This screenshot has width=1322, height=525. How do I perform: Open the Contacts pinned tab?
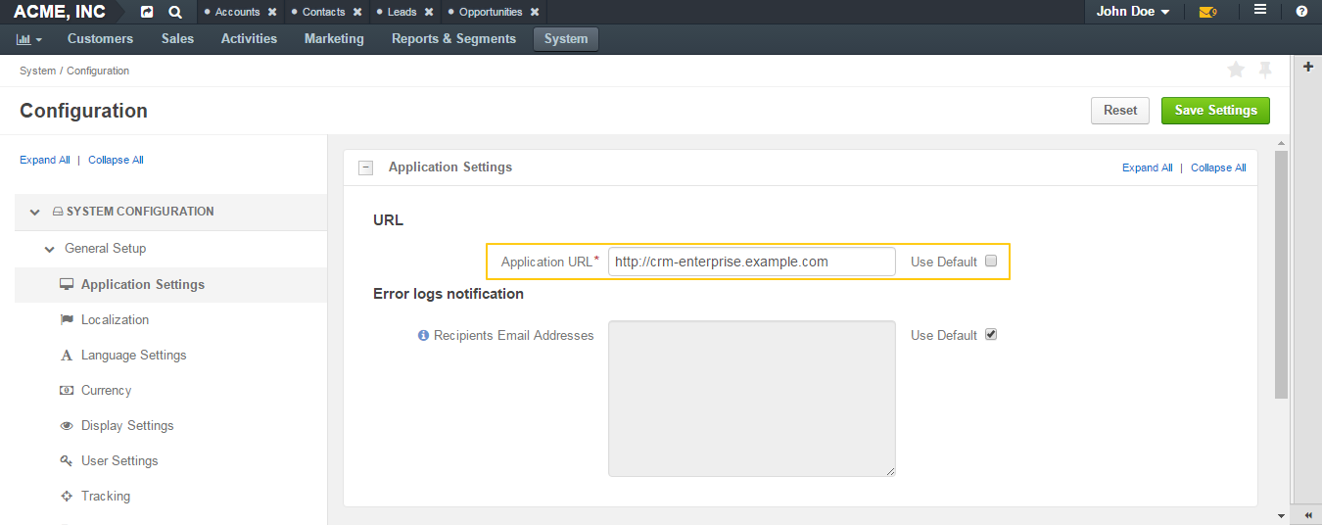[x=323, y=12]
